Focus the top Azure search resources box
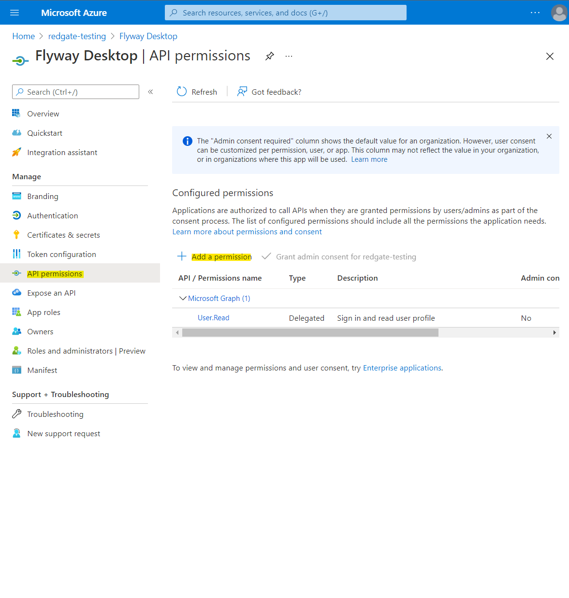The height and width of the screenshot is (598, 569). [285, 13]
